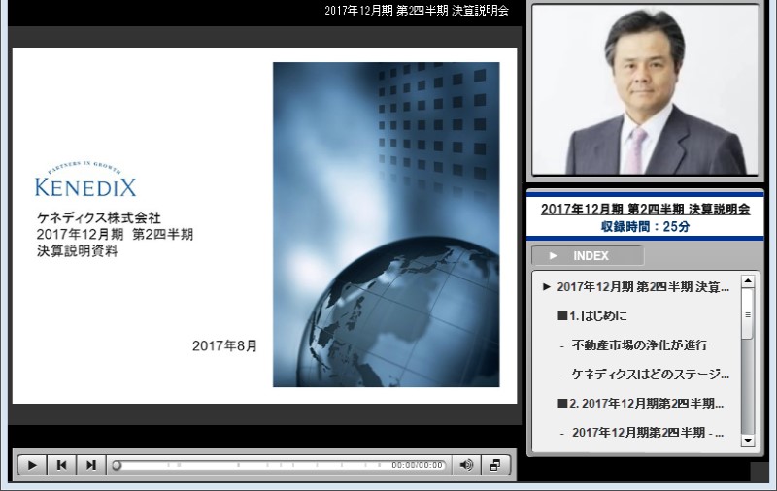The height and width of the screenshot is (491, 777).
Task: Click the index list scrollbar thumb
Action: [x=748, y=313]
